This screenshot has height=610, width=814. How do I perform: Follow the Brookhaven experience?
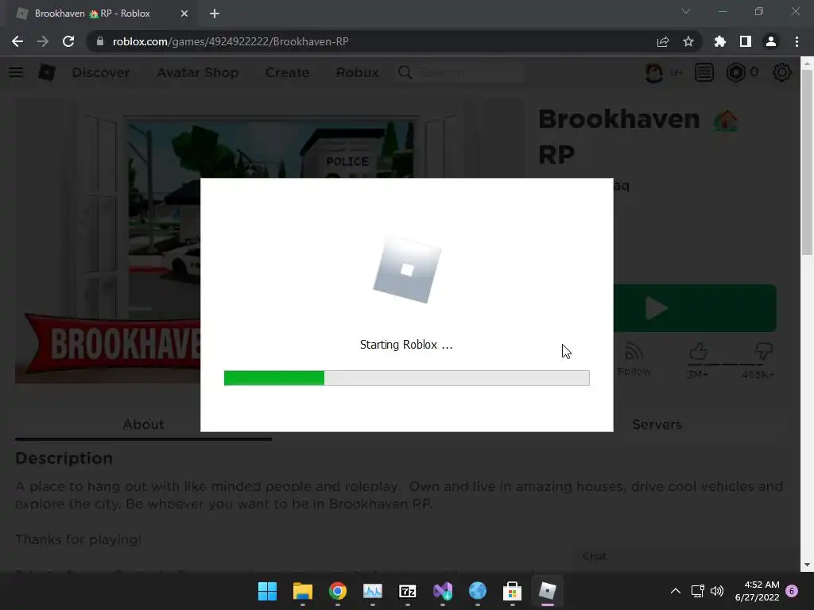634,359
